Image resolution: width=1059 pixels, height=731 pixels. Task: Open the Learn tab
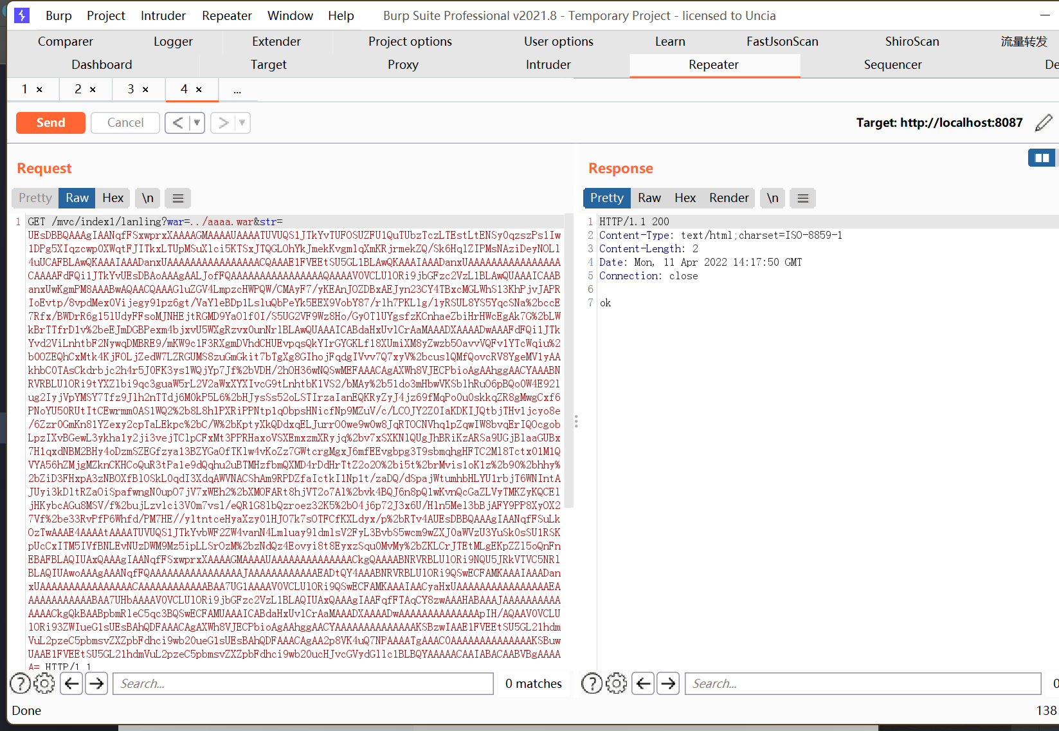coord(670,41)
